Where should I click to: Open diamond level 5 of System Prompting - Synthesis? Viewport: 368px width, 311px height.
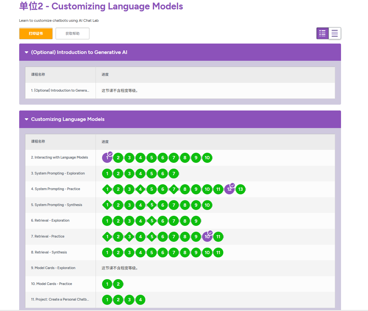(x=152, y=205)
